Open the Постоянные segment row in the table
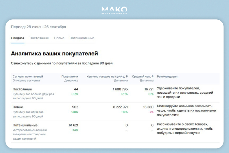This screenshot has height=153, width=229. click(22, 89)
